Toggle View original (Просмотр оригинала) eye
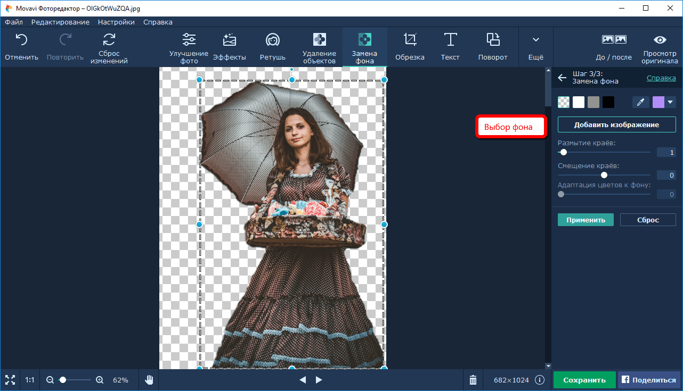 pos(660,40)
